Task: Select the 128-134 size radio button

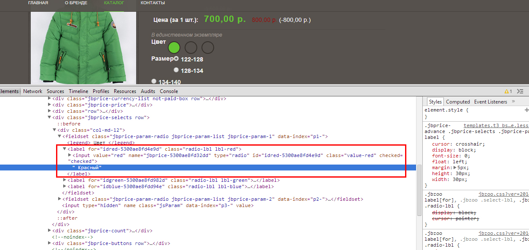Action: [176, 70]
